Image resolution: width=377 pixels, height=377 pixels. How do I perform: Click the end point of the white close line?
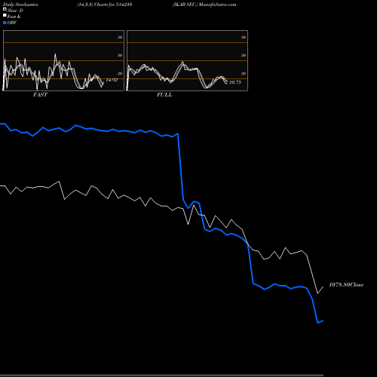point(323,287)
